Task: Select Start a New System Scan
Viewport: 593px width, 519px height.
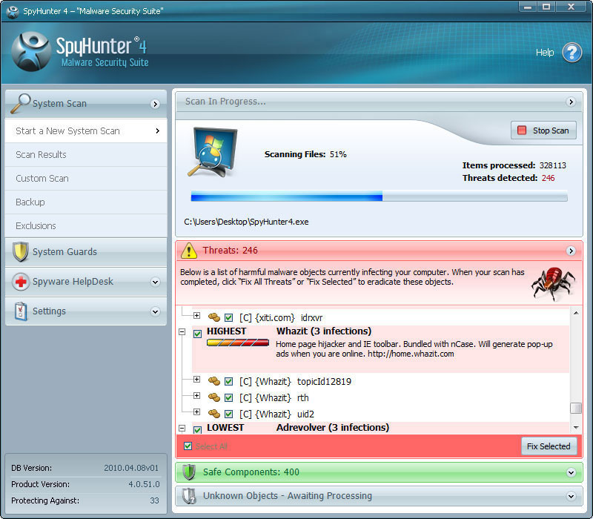Action: click(86, 131)
